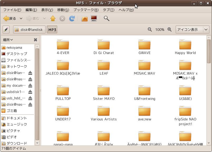Select the JALECO folder icon

[63, 65]
